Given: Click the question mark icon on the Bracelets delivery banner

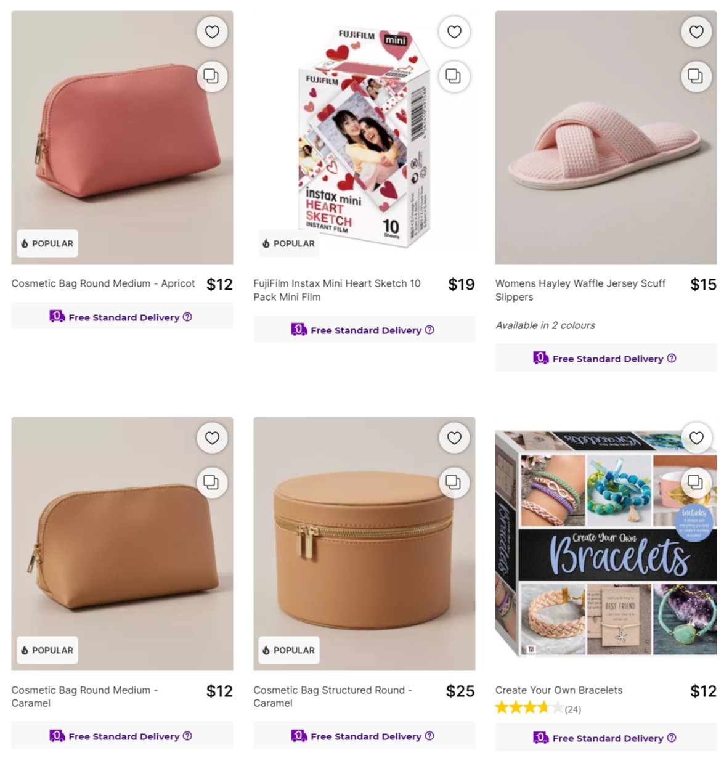Looking at the screenshot, I should [670, 738].
